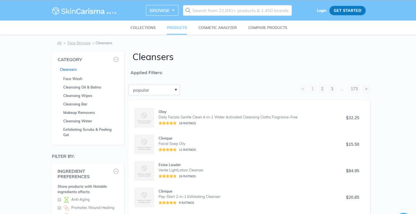Click the previous page arrow

(x=303, y=89)
